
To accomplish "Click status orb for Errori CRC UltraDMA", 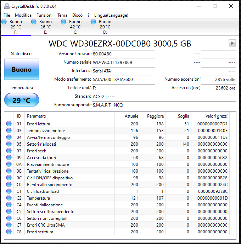I will tap(9, 225).
